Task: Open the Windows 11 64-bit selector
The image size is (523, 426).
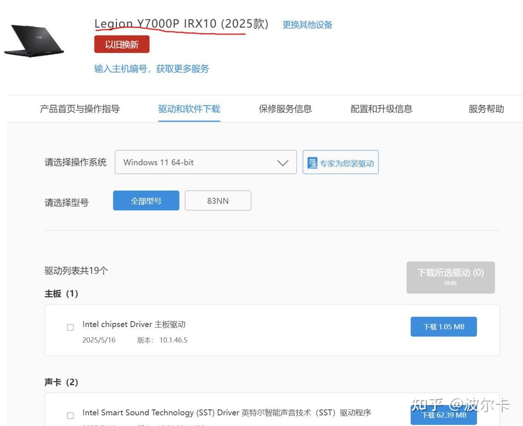Action: coord(205,162)
